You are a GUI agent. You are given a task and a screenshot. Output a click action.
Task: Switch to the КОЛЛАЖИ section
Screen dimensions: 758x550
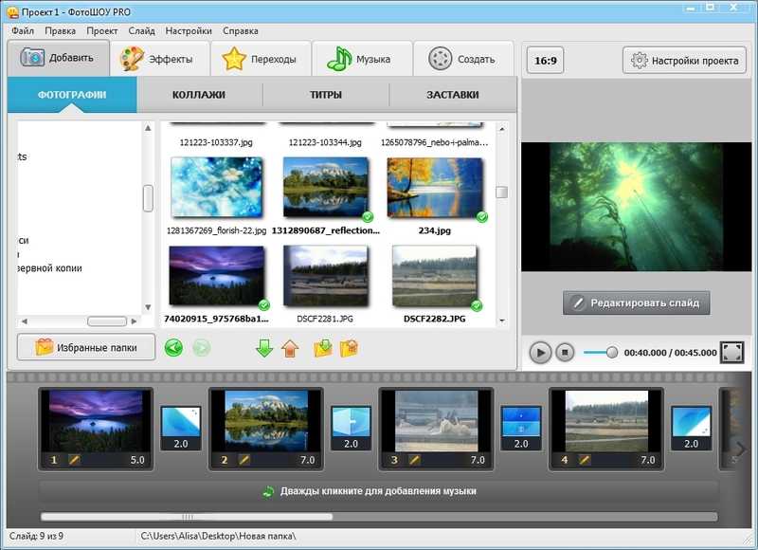[199, 95]
